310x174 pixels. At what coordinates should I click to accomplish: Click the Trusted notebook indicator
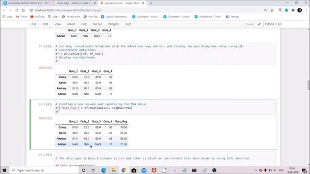click(x=250, y=24)
